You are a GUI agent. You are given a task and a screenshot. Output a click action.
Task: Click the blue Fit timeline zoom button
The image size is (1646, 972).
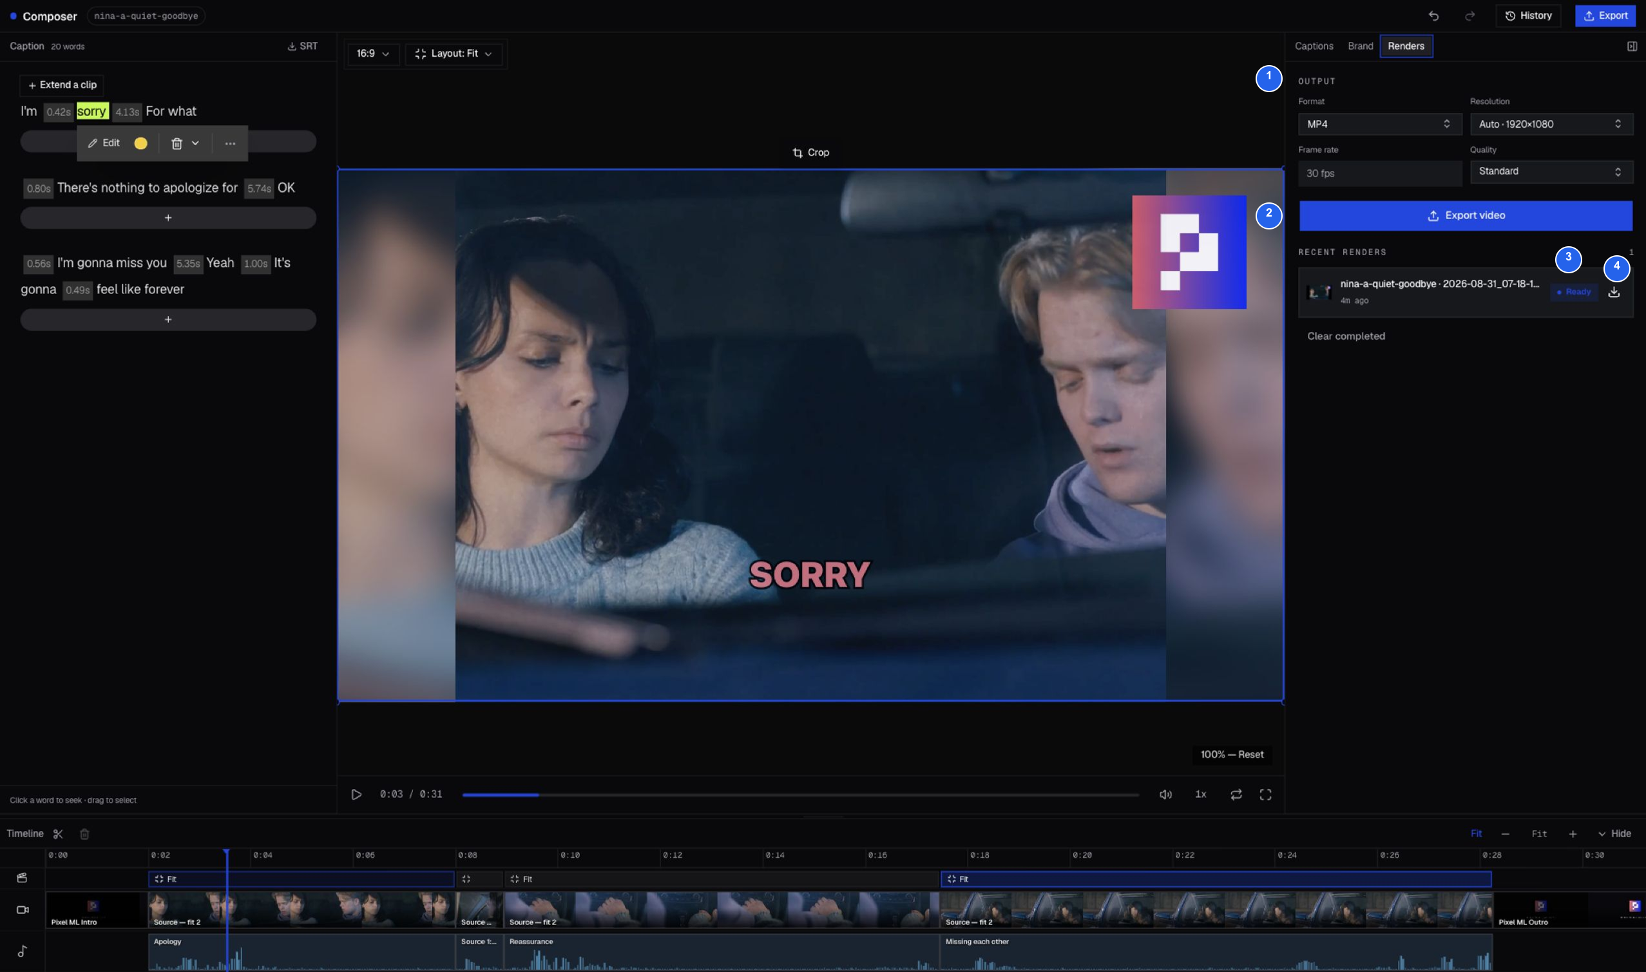point(1476,834)
